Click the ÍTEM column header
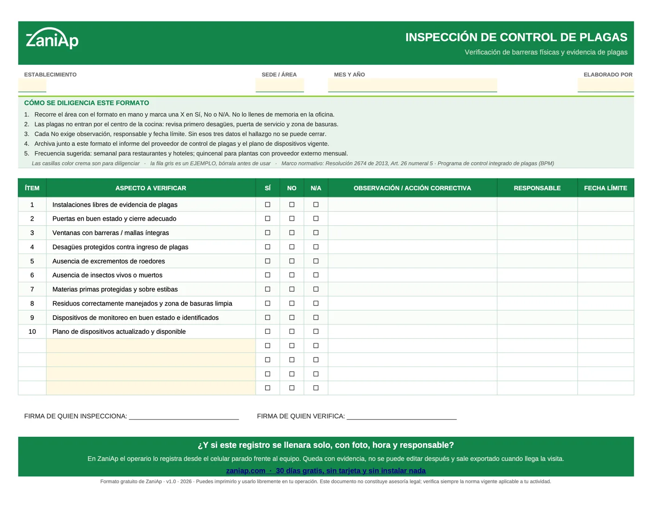The height and width of the screenshot is (516, 668). (x=32, y=188)
